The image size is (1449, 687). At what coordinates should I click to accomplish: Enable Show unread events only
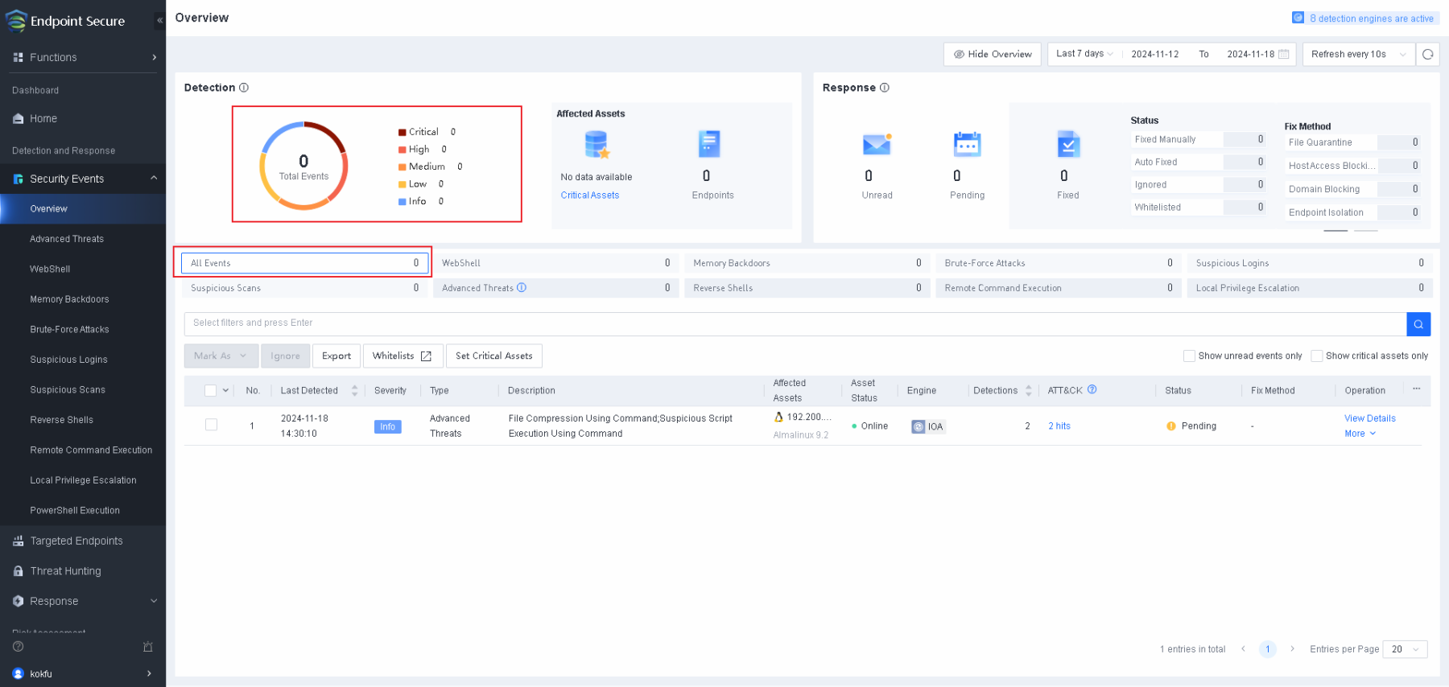coord(1189,356)
